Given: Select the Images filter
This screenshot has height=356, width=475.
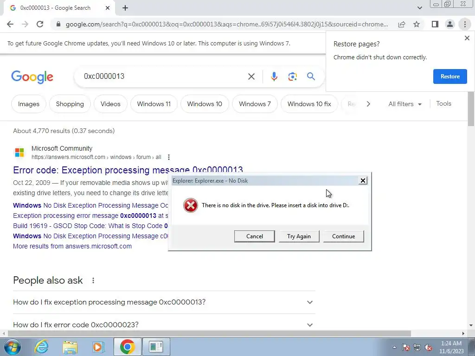Looking at the screenshot, I should point(29,104).
